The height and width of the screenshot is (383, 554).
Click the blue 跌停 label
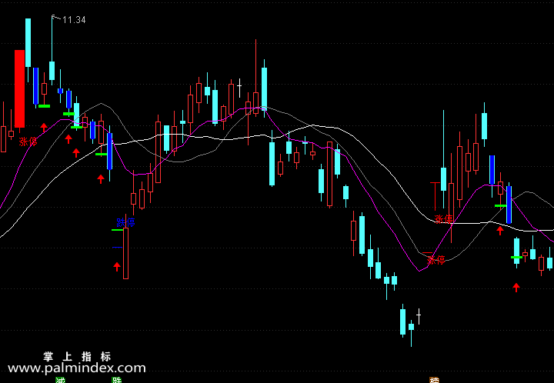(125, 223)
